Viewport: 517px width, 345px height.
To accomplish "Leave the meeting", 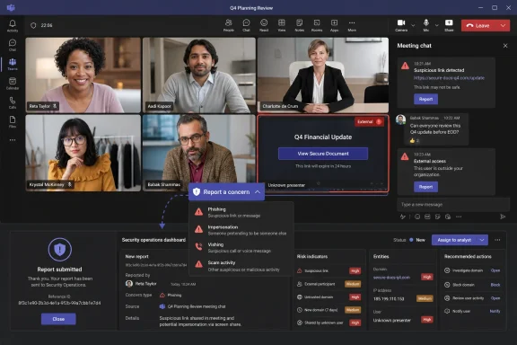I will [479, 25].
